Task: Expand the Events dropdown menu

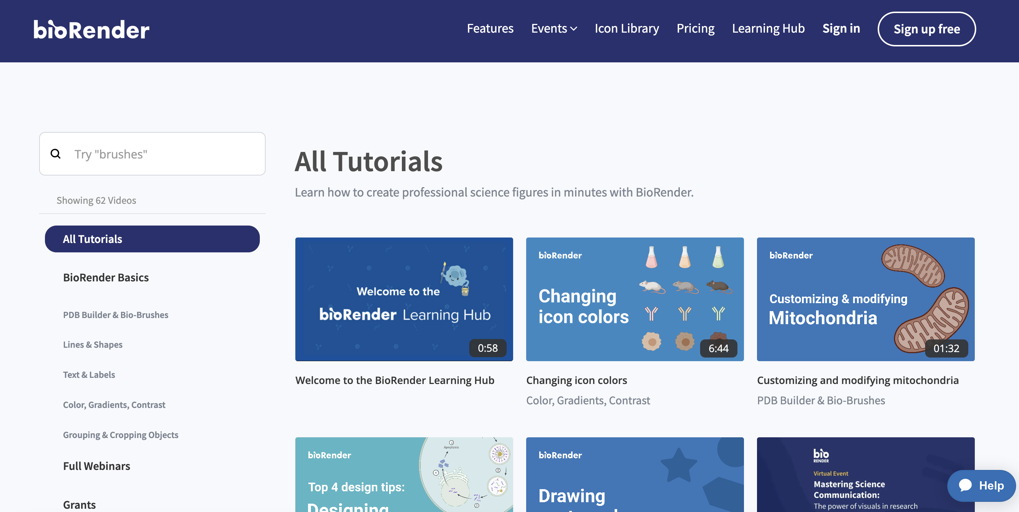Action: point(554,29)
